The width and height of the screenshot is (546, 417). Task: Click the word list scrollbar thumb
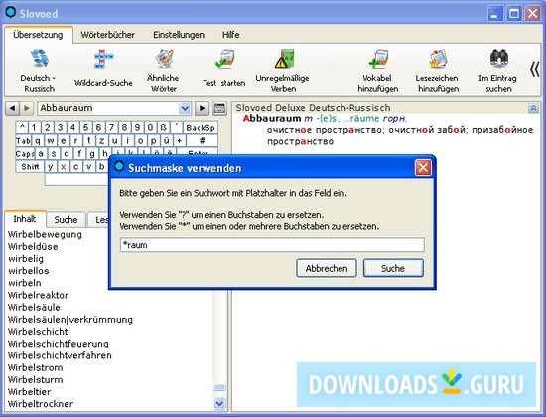[219, 387]
